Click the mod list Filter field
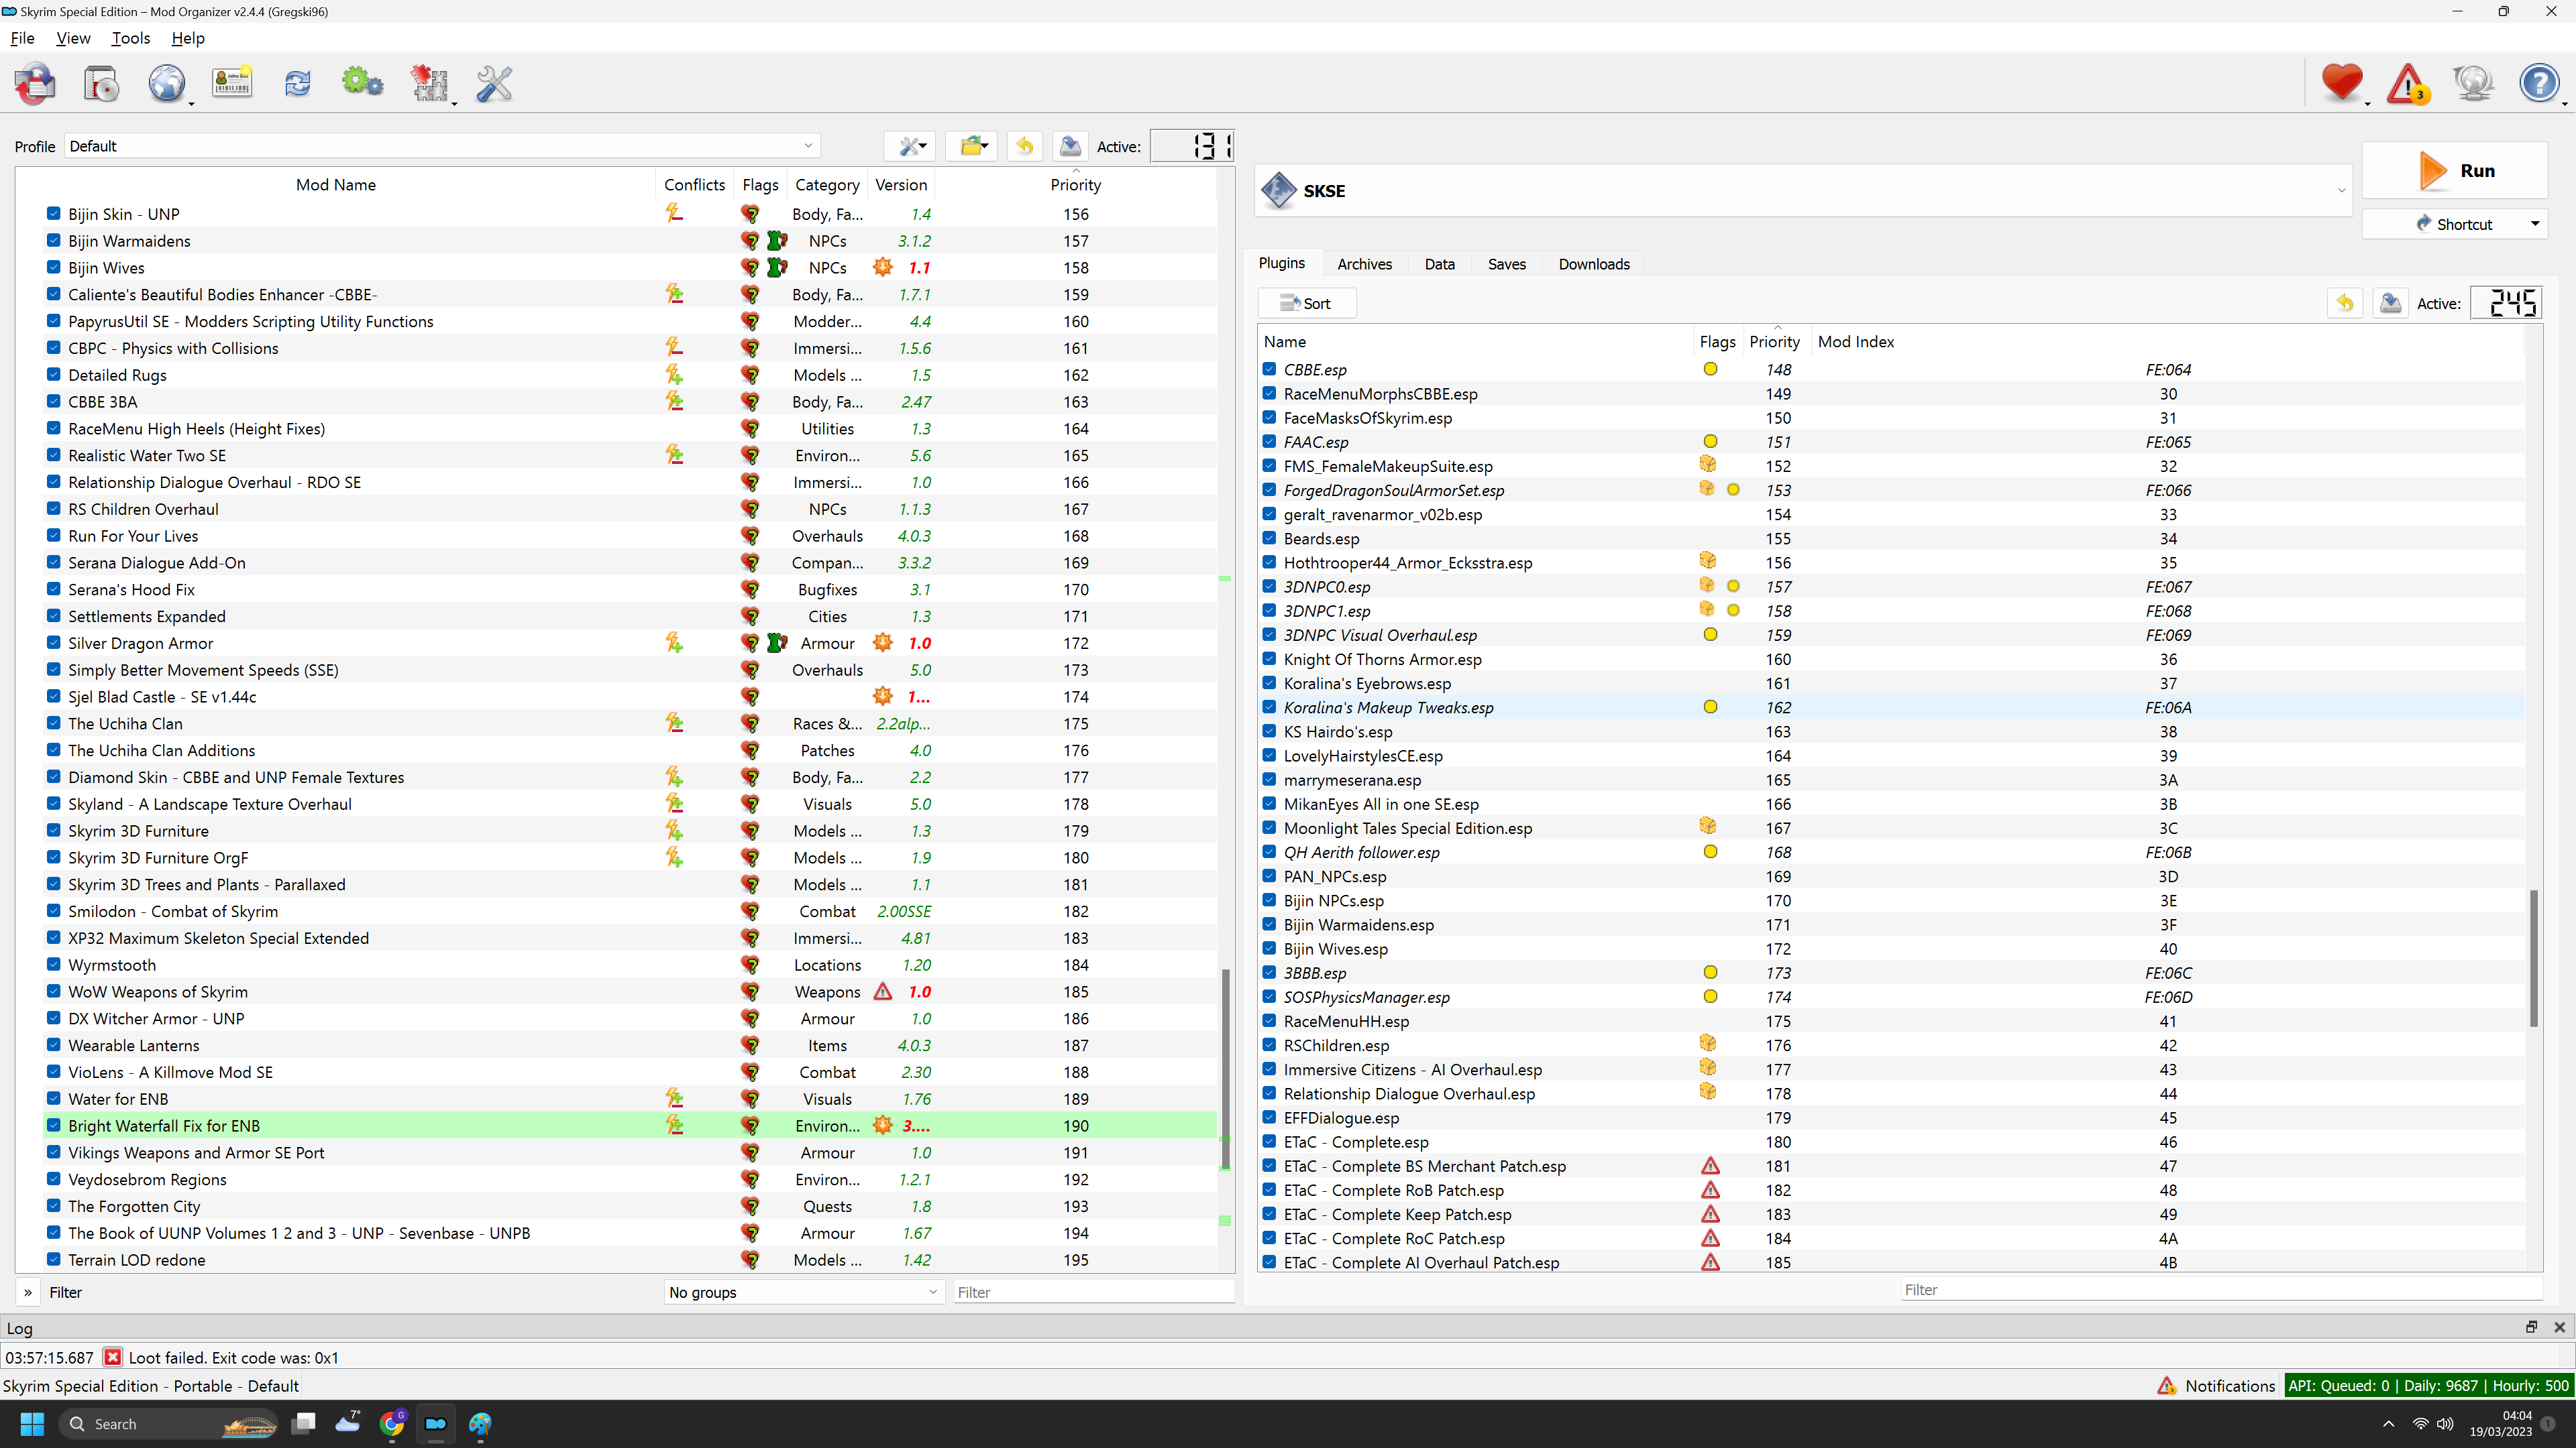Image resolution: width=2576 pixels, height=1448 pixels. point(1093,1292)
